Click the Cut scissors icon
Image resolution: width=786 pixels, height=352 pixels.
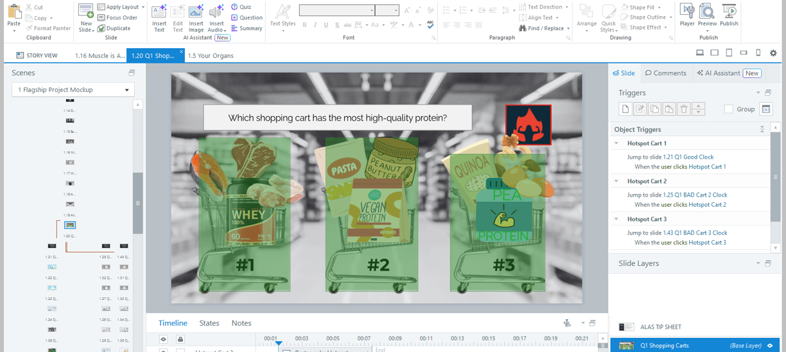[29, 8]
